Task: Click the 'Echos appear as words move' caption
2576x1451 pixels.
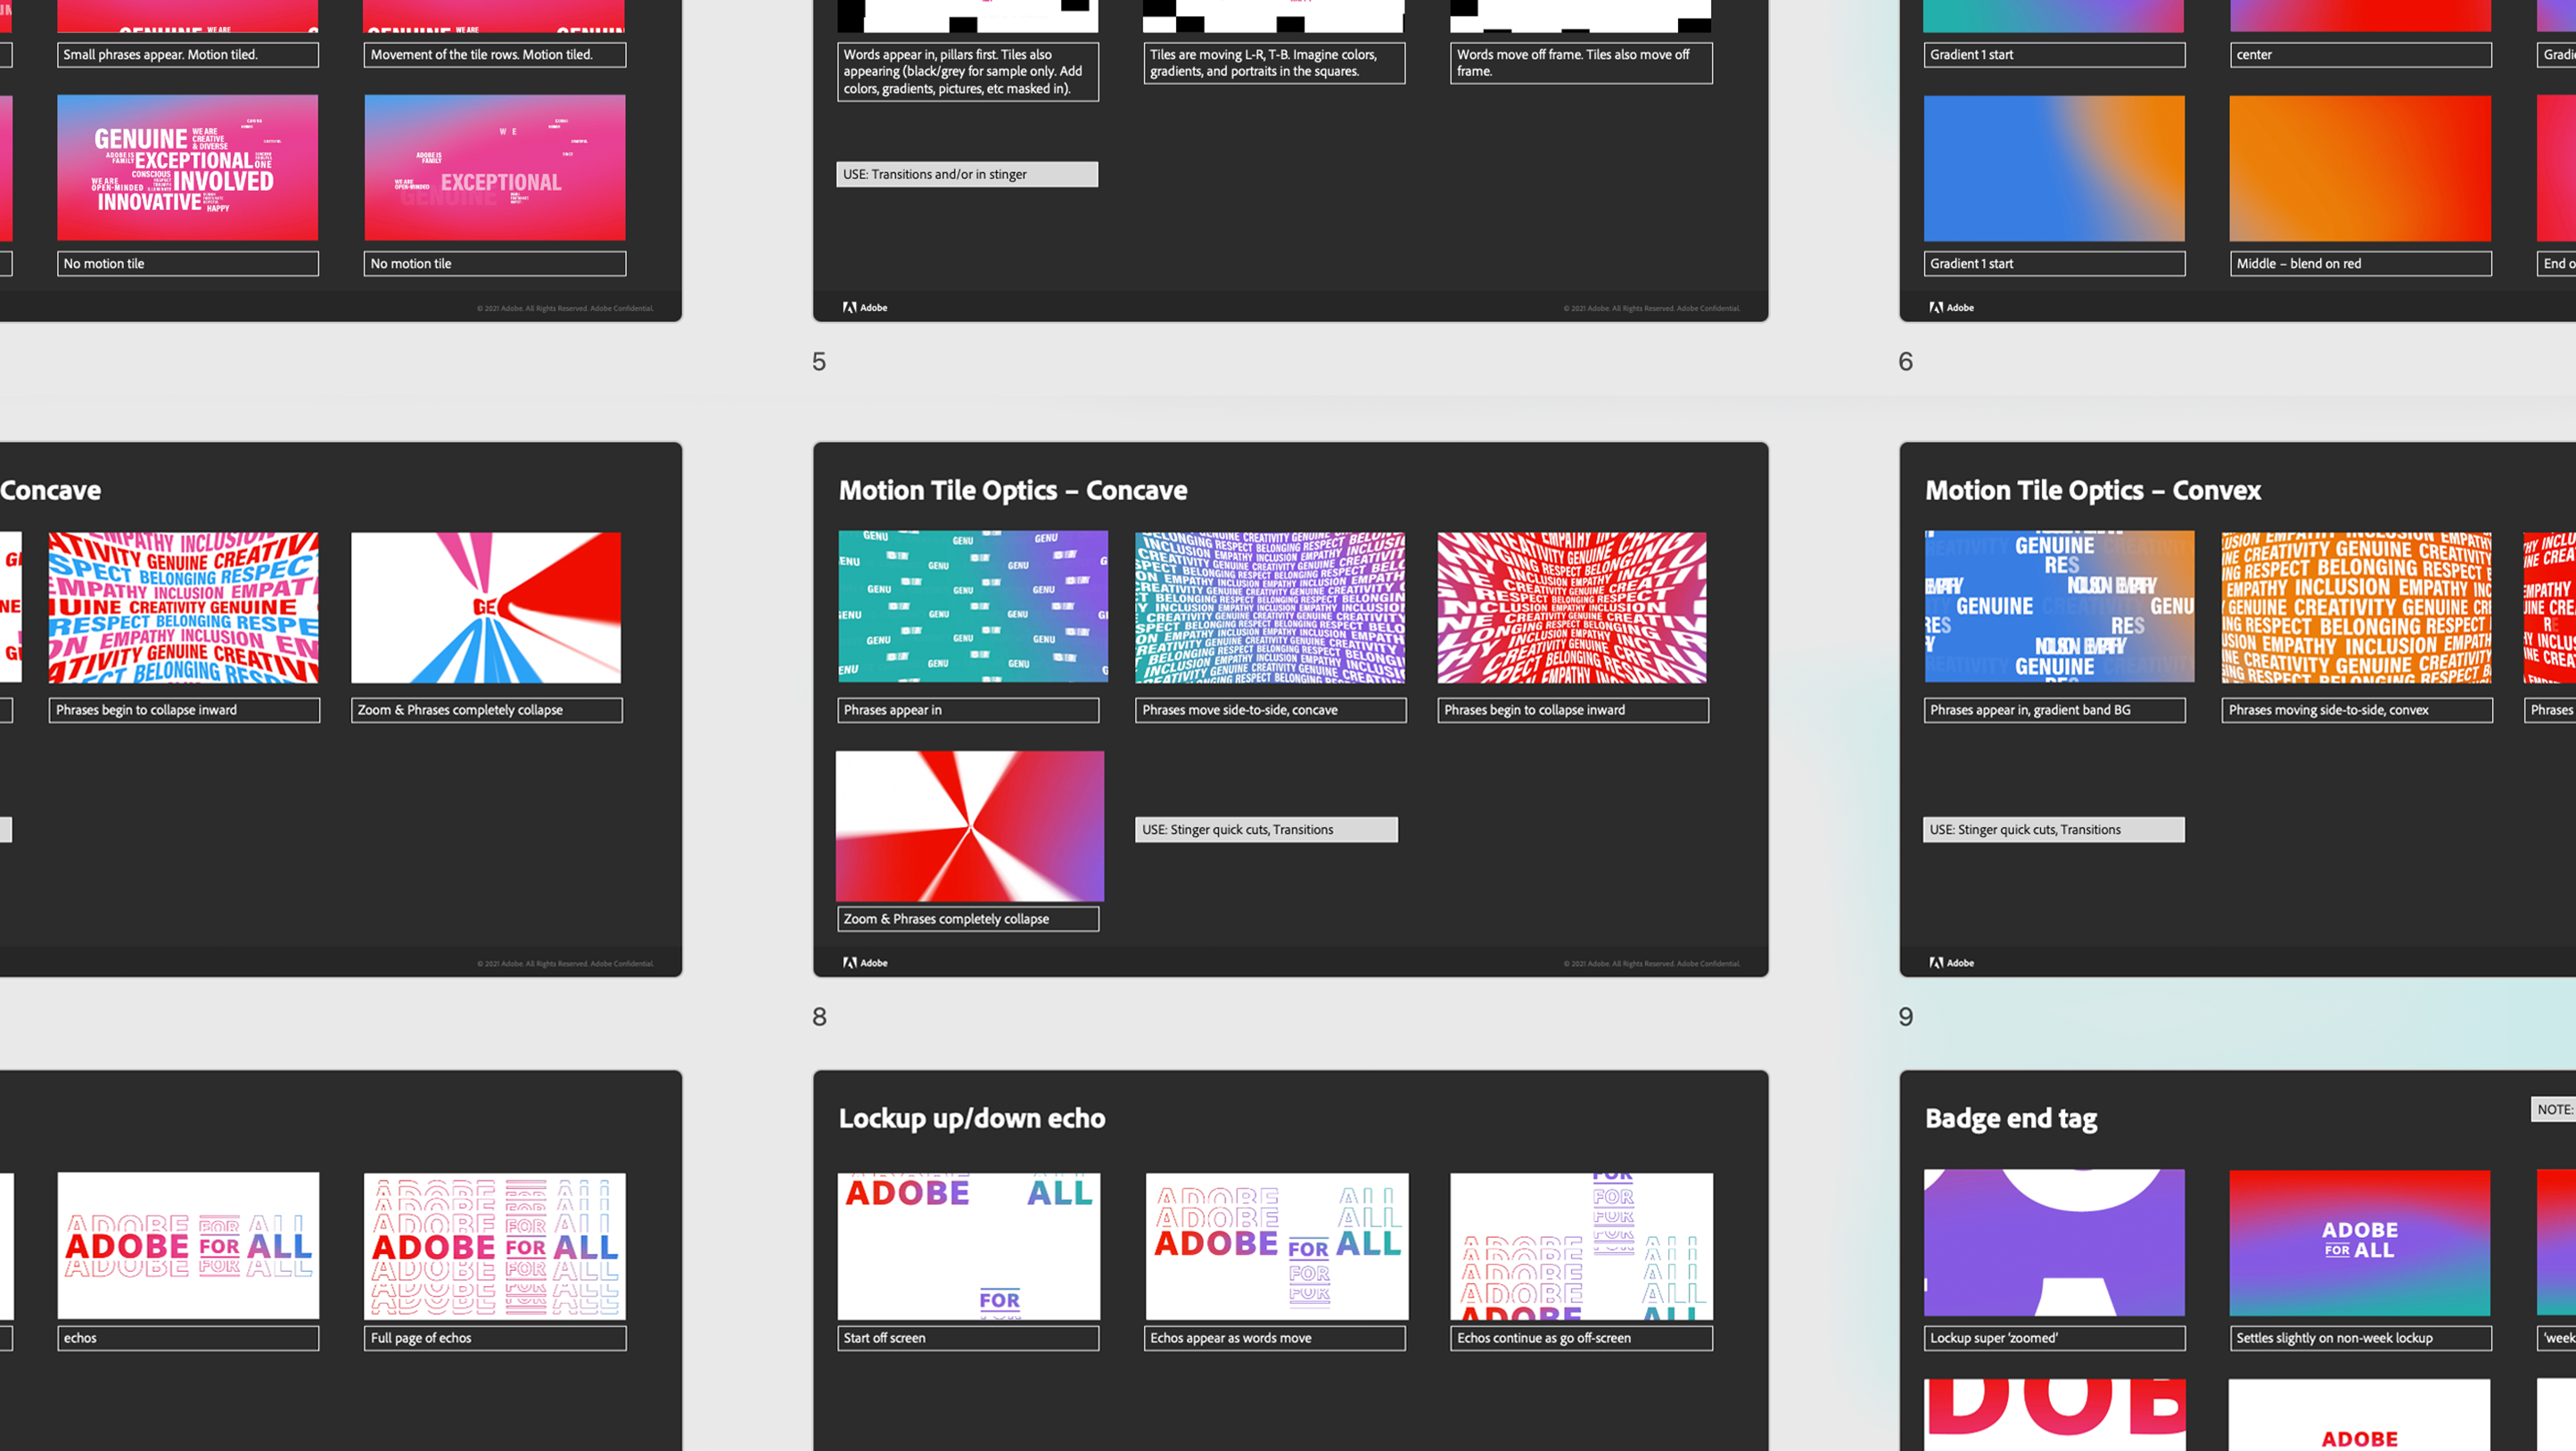Action: click(1275, 1337)
